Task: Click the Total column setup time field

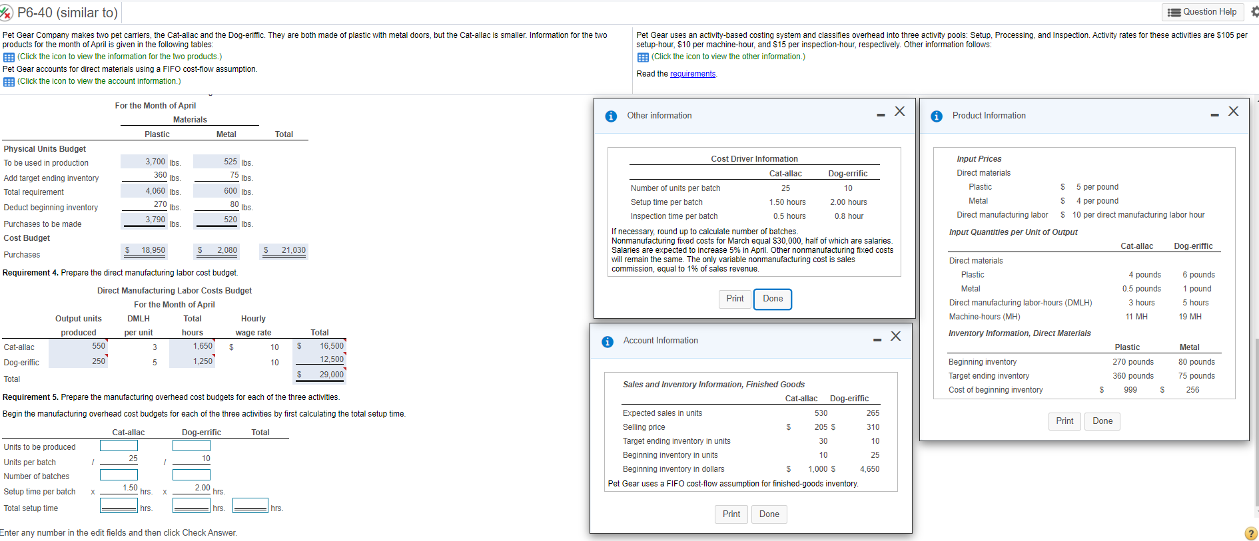Action: tap(250, 506)
